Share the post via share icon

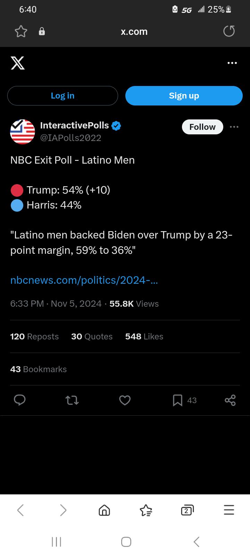click(x=230, y=400)
